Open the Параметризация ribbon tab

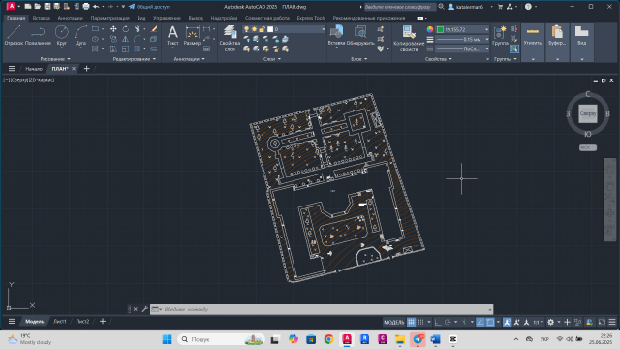coord(109,18)
